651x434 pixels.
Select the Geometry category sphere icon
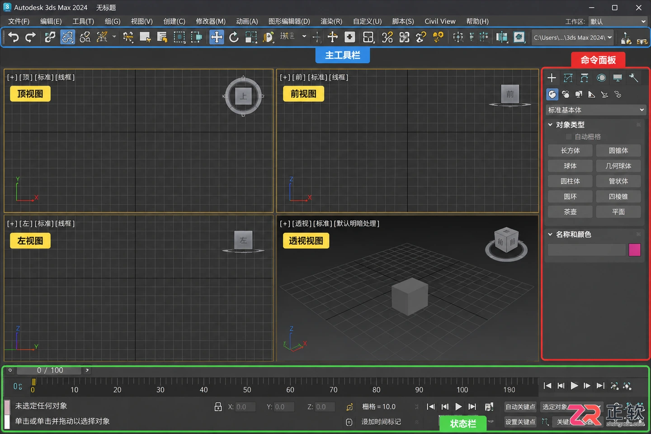(x=552, y=94)
